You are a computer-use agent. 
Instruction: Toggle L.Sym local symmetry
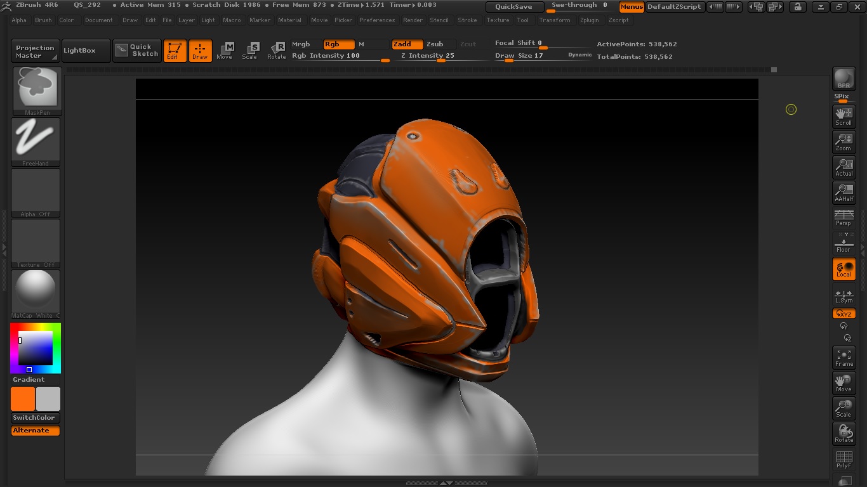[x=844, y=296]
